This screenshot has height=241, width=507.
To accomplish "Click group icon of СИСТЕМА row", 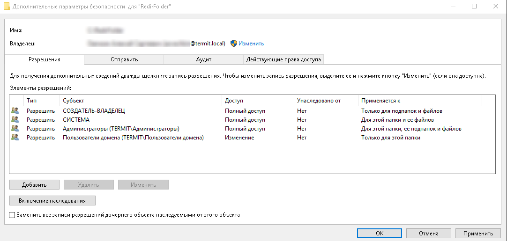I will [x=15, y=119].
